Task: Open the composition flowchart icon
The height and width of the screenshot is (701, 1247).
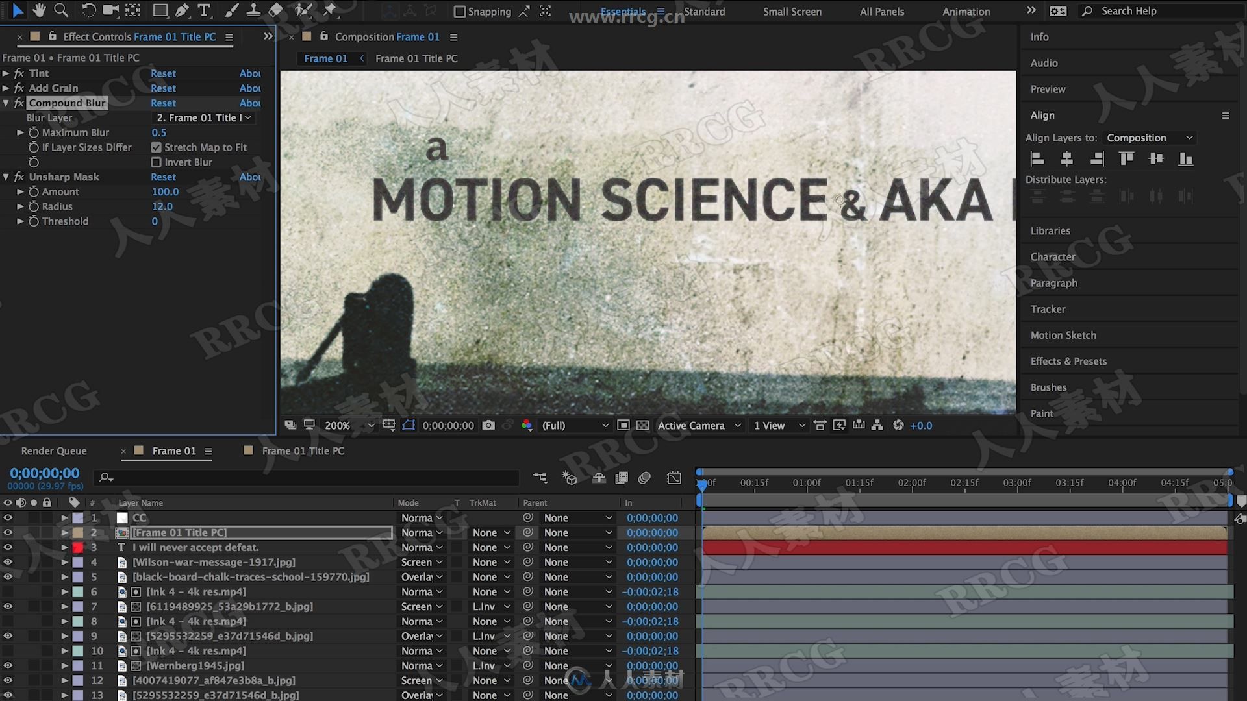Action: pyautogui.click(x=877, y=425)
